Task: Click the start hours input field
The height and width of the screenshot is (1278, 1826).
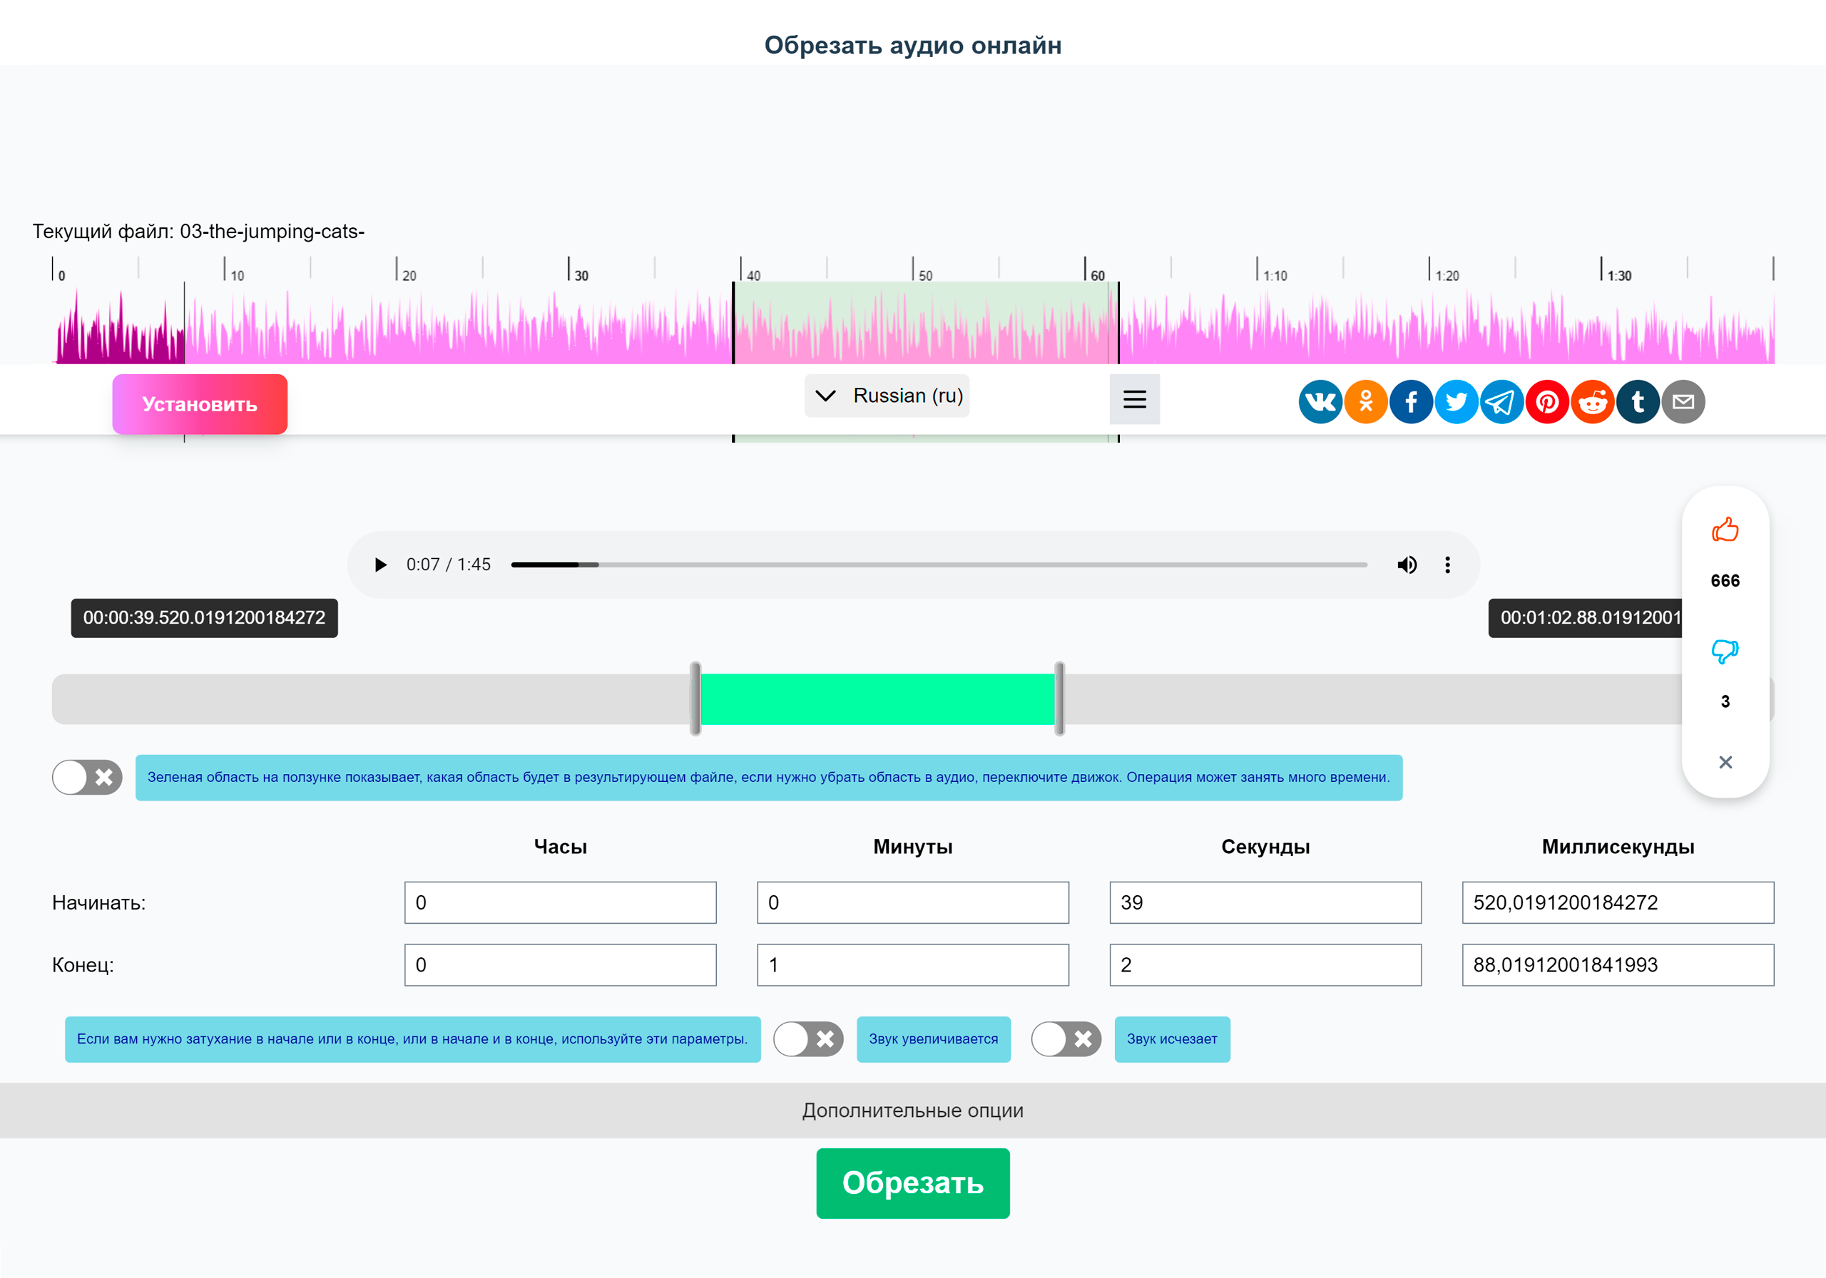Action: (x=560, y=903)
